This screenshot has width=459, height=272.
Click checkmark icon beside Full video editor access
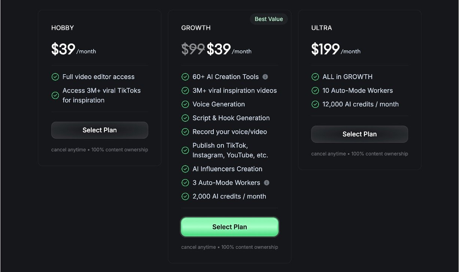tap(55, 77)
